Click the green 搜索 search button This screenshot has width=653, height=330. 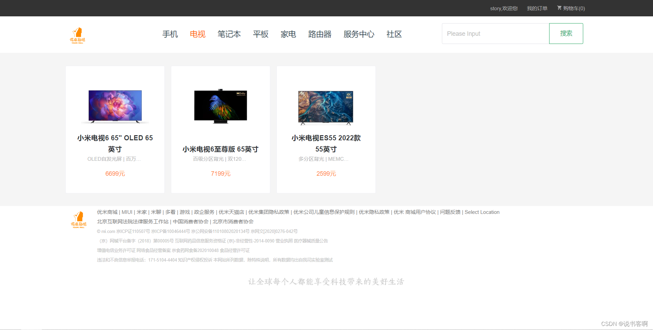pos(566,33)
